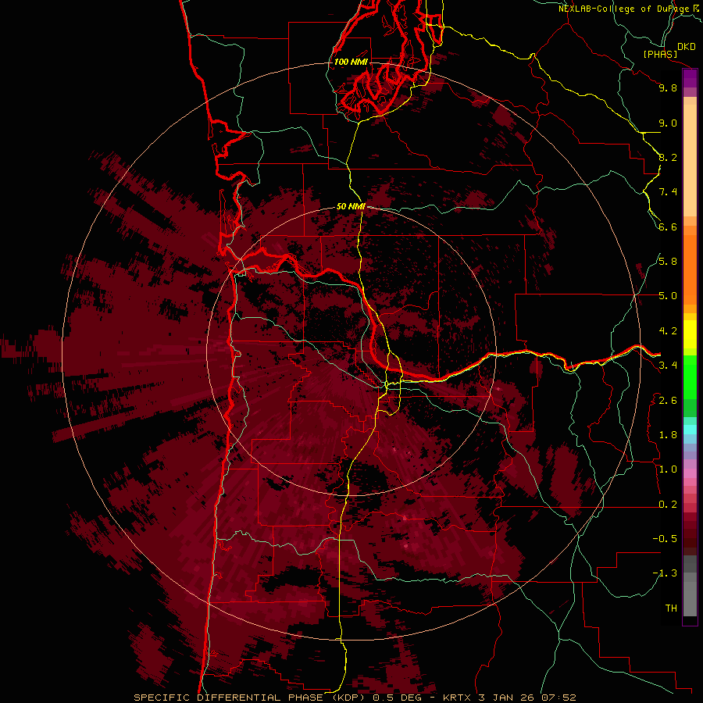Click the TH threshold label
The width and height of the screenshot is (703, 703).
[671, 608]
